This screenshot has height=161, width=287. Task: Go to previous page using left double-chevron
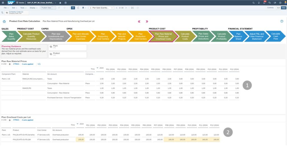(139, 21)
